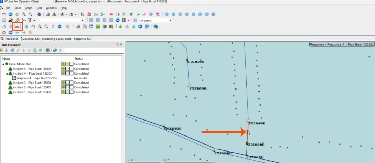Click the red polygon selection tool

tap(89, 14)
